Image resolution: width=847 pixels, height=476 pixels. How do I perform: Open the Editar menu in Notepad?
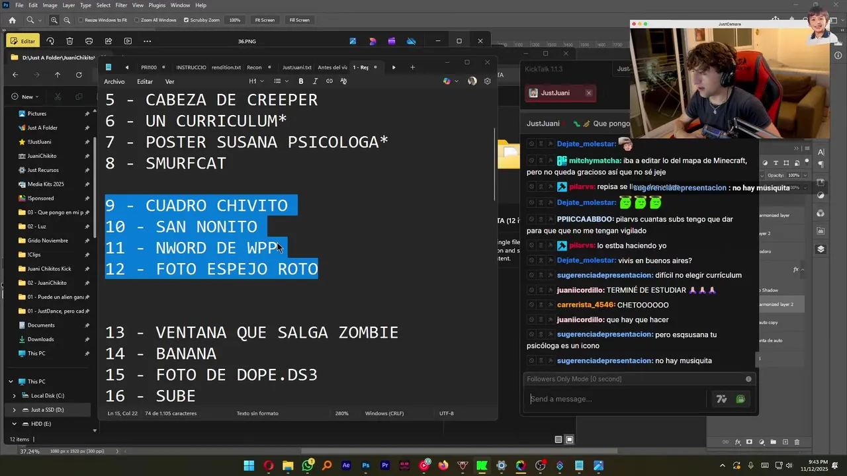[145, 81]
